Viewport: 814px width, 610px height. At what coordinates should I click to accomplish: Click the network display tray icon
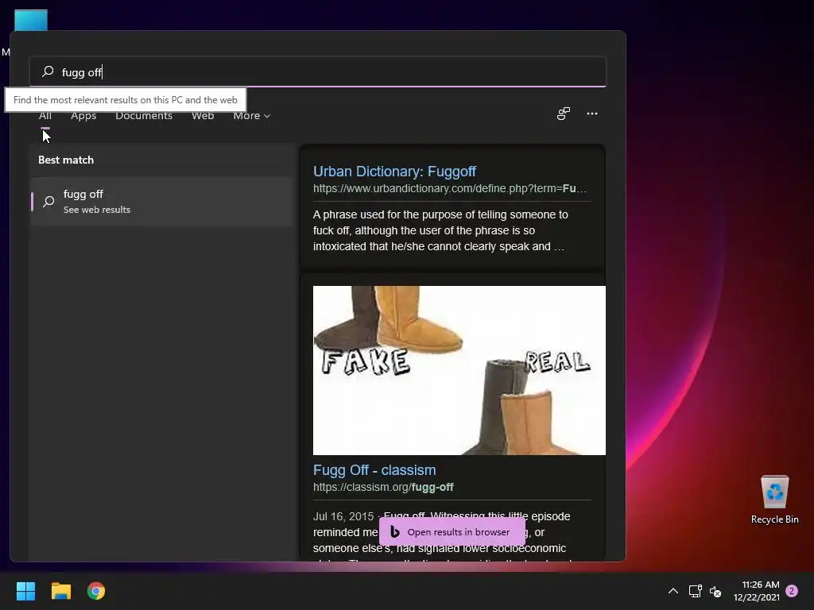tap(695, 591)
